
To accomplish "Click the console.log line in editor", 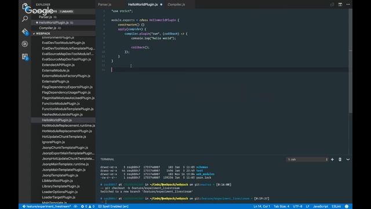I will (x=153, y=38).
